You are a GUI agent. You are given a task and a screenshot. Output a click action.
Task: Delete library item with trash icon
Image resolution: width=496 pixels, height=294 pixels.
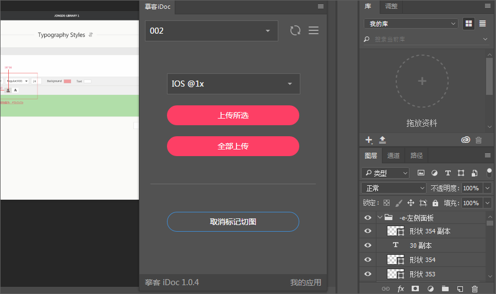point(478,140)
